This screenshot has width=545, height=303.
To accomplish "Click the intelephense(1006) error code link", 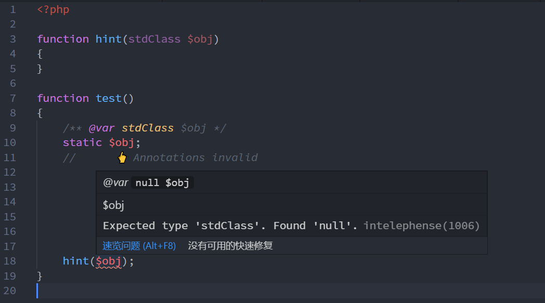I will 425,225.
